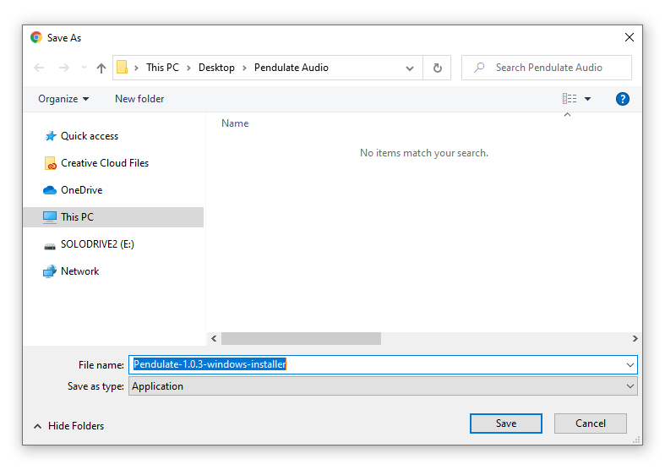Collapse the pane with Hide Folders
The image size is (665, 470).
coord(68,426)
